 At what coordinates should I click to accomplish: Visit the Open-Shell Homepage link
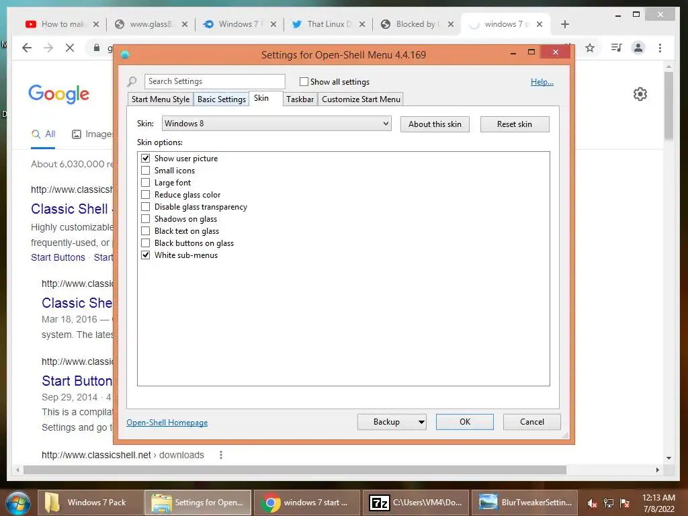[x=167, y=423]
